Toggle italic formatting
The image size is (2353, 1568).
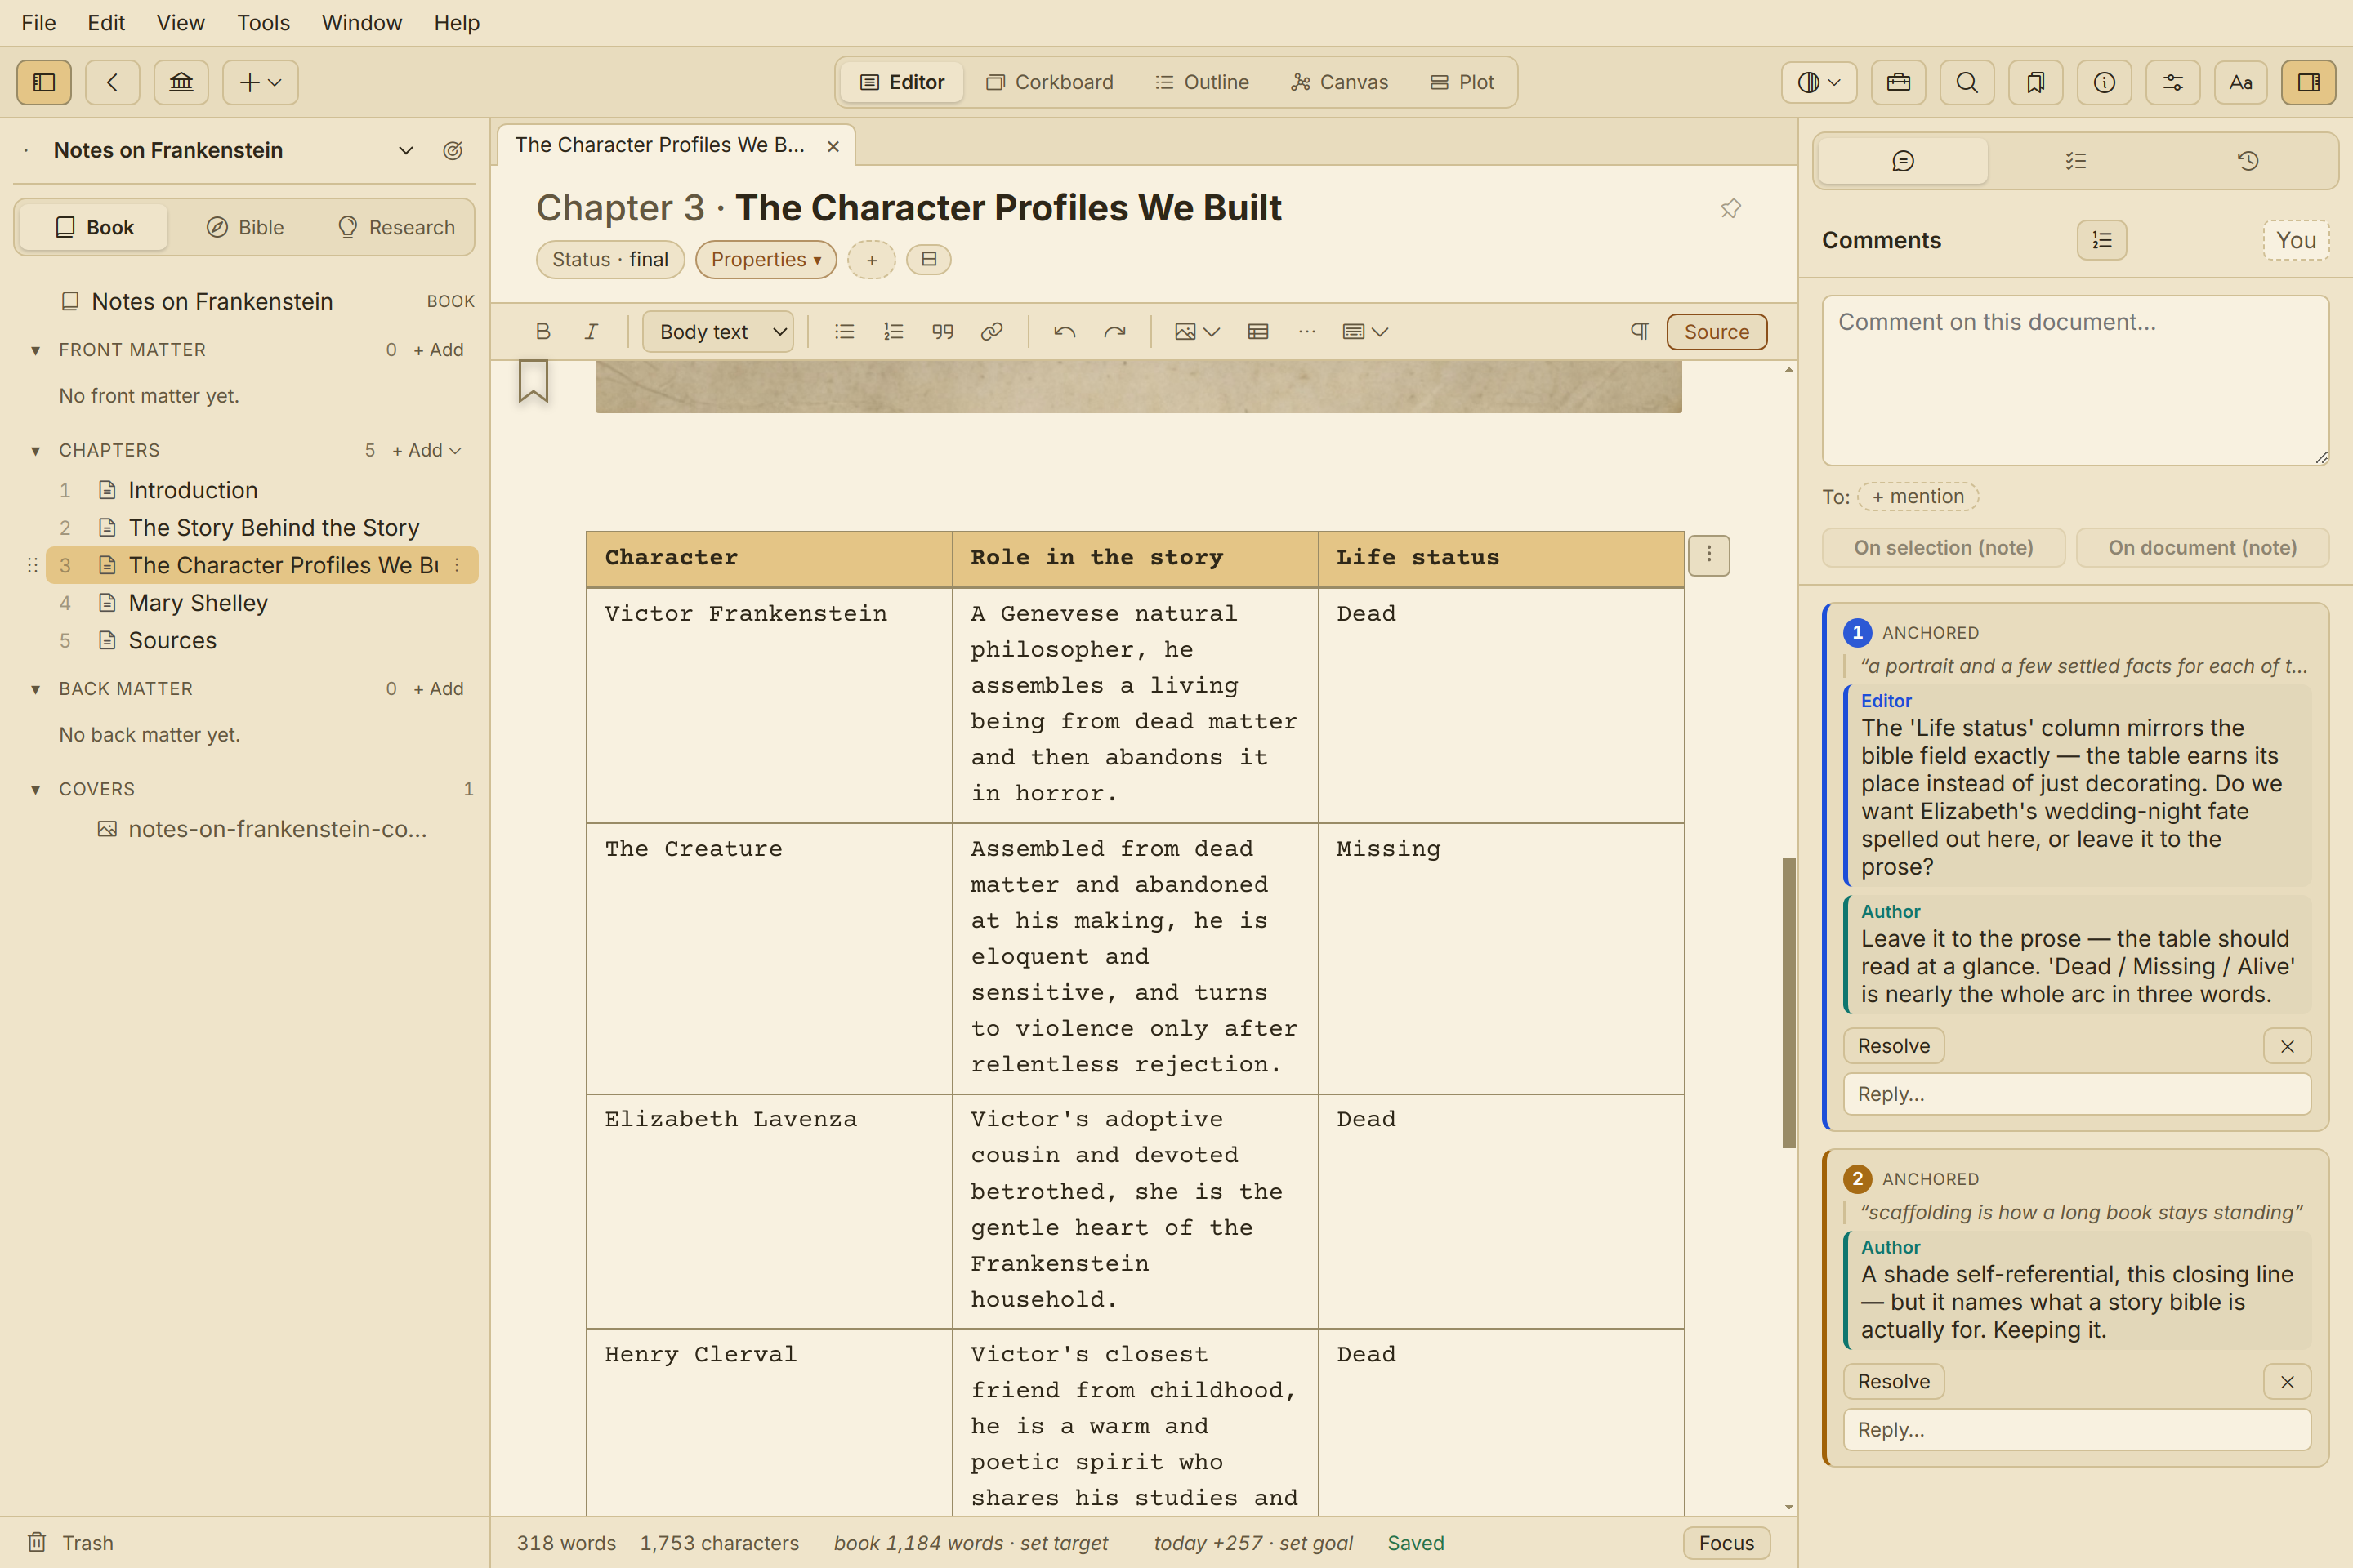tap(592, 332)
